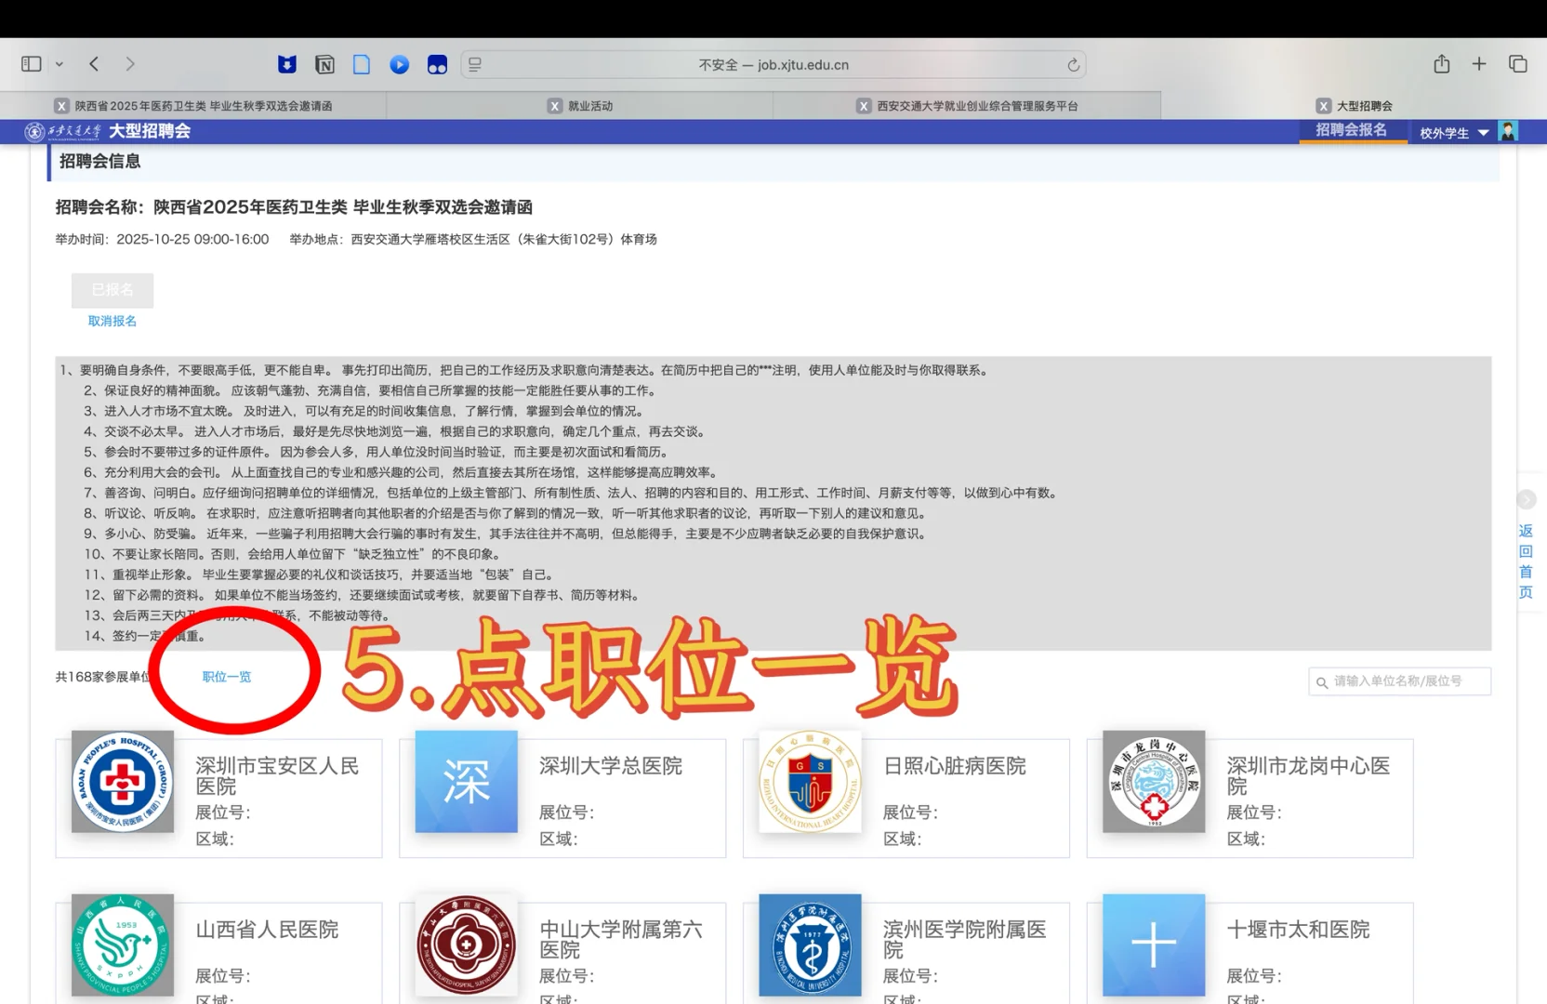Click the user avatar icon
Screen dimensions: 1547x1004
[x=1508, y=131]
